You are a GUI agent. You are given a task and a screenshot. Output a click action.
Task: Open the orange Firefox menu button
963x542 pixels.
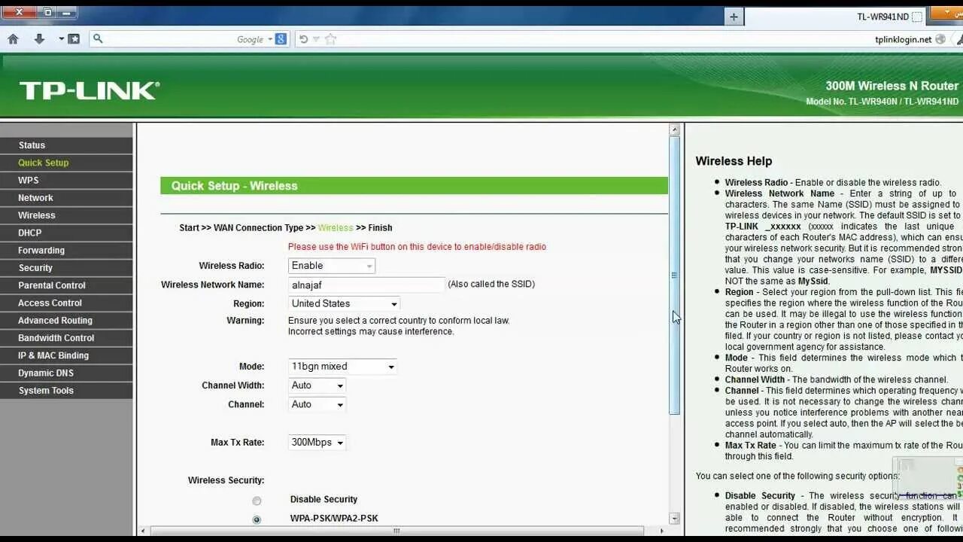(x=946, y=13)
